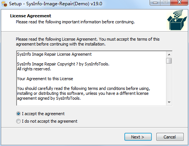Click the Setup icon in the title bar

point(4,3)
